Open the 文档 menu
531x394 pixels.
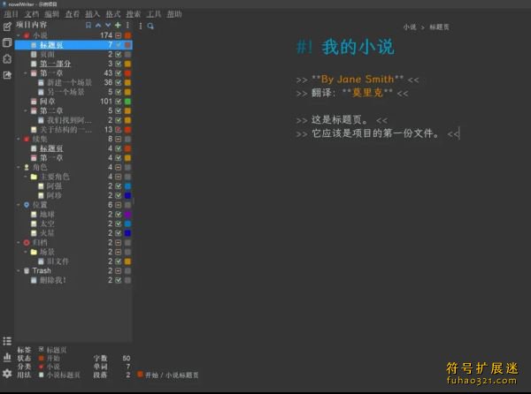[32, 14]
